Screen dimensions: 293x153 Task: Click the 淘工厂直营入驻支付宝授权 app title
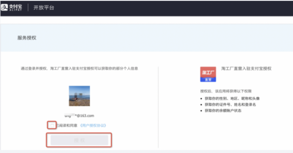click(x=246, y=69)
